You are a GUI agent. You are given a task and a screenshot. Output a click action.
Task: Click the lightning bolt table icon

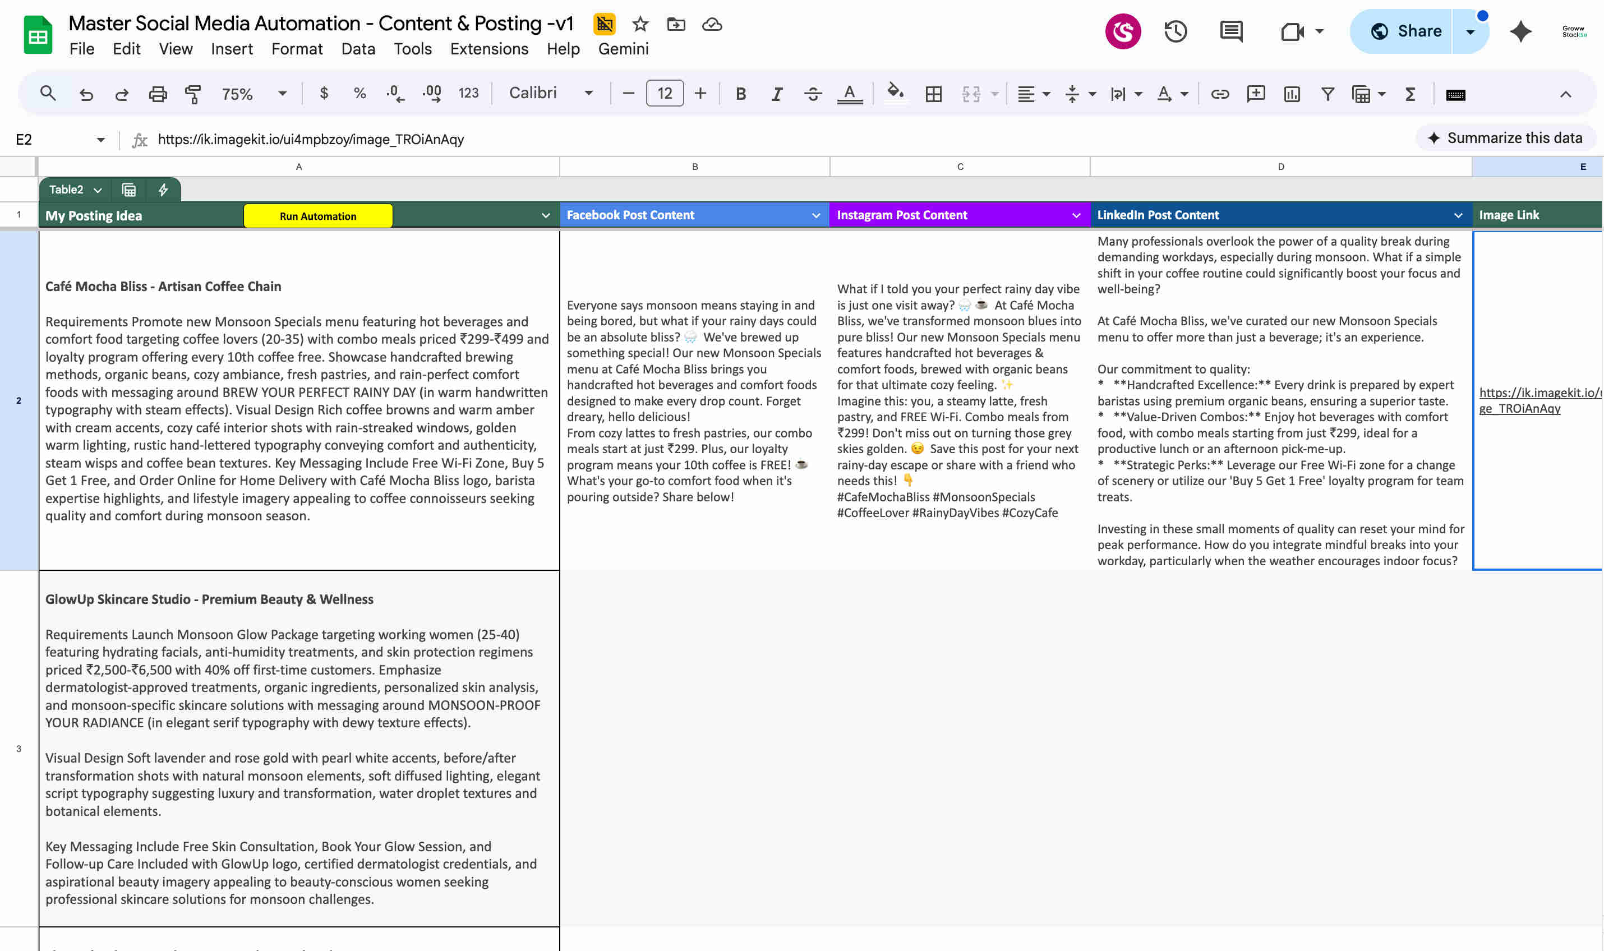point(163,190)
